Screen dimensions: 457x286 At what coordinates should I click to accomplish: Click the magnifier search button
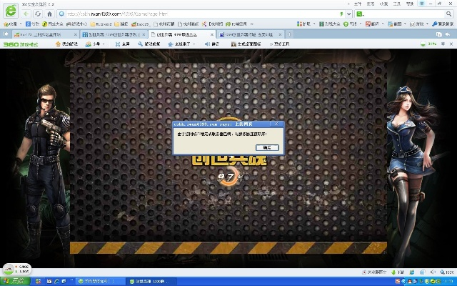(x=448, y=14)
